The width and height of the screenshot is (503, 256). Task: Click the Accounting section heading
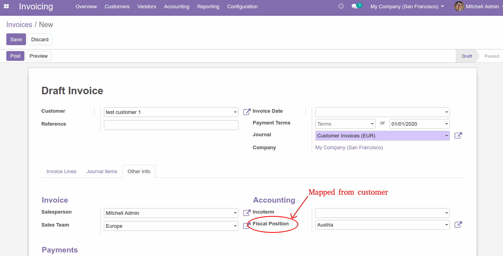point(274,200)
